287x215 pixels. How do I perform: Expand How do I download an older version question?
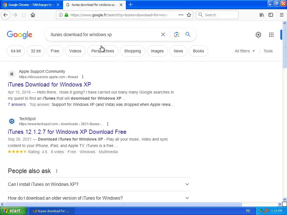pos(99,198)
